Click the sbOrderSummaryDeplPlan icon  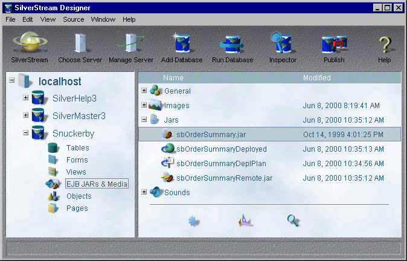point(168,163)
